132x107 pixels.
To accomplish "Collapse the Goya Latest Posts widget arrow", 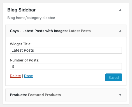I will click(x=120, y=31).
